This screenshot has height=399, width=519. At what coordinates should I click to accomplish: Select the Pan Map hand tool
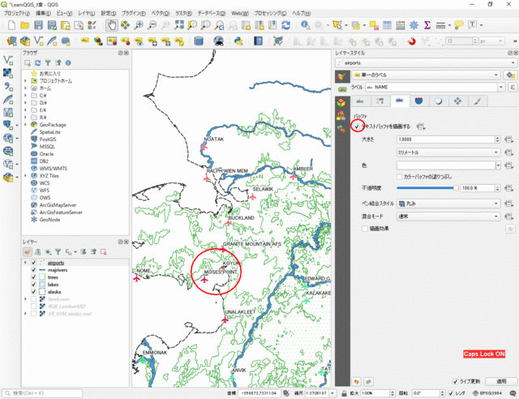[113, 25]
